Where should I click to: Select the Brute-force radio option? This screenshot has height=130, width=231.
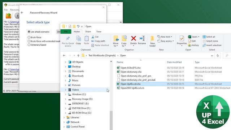pyautogui.click(x=29, y=37)
